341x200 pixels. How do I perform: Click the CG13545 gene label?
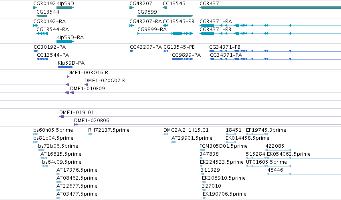[x=174, y=4]
